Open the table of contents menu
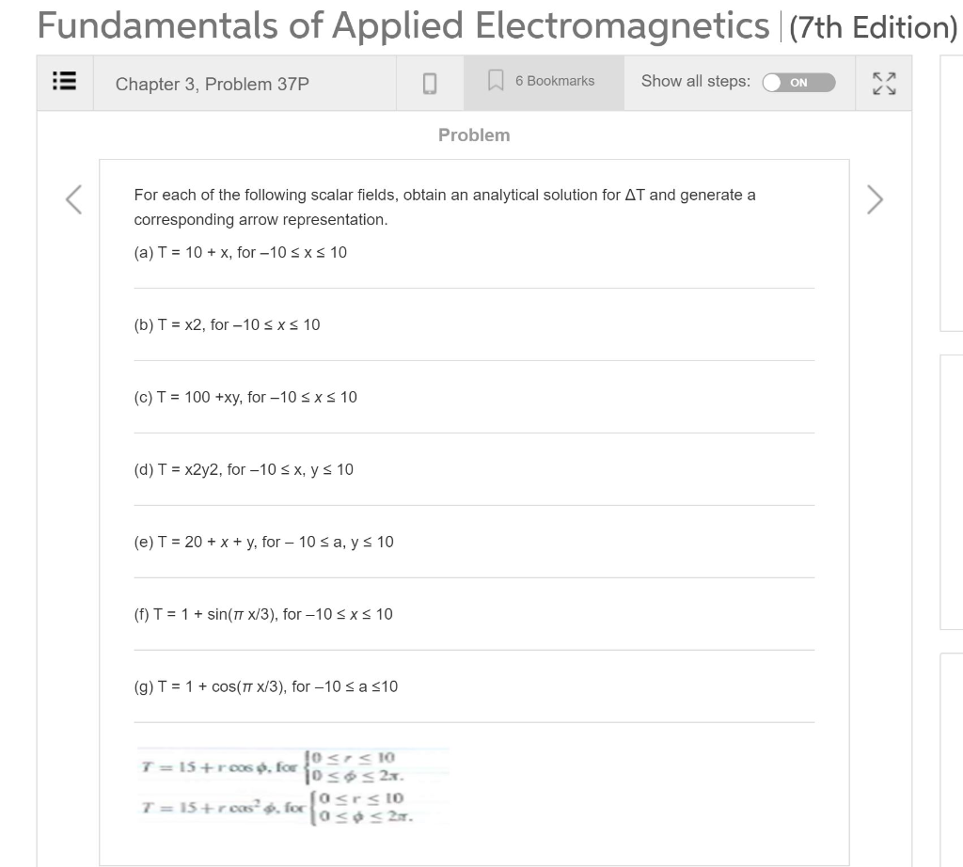The width and height of the screenshot is (963, 867). 64,82
